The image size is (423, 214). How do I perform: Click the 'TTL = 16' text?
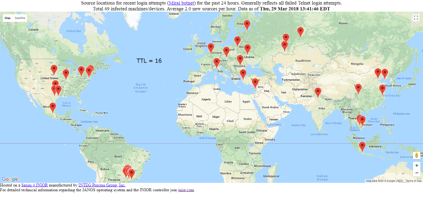pyautogui.click(x=149, y=61)
